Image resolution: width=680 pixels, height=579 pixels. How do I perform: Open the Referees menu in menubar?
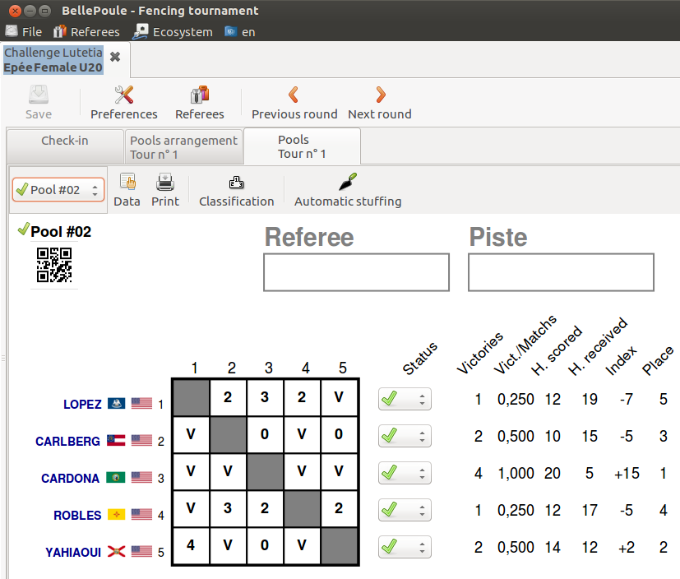point(86,31)
